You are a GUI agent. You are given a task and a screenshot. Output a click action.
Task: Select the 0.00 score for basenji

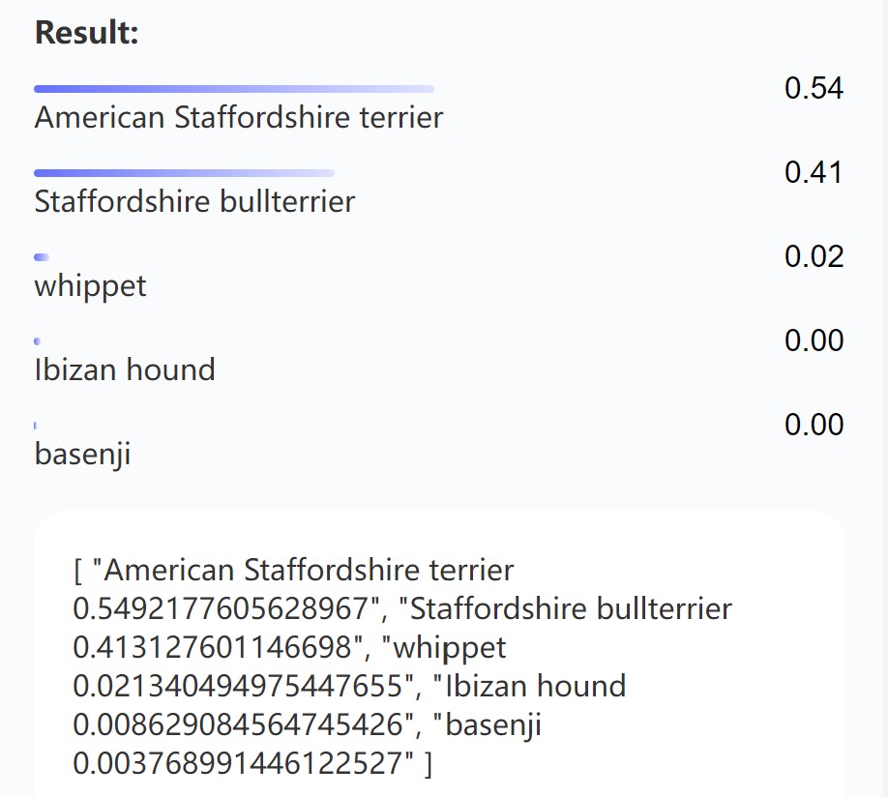coord(814,426)
